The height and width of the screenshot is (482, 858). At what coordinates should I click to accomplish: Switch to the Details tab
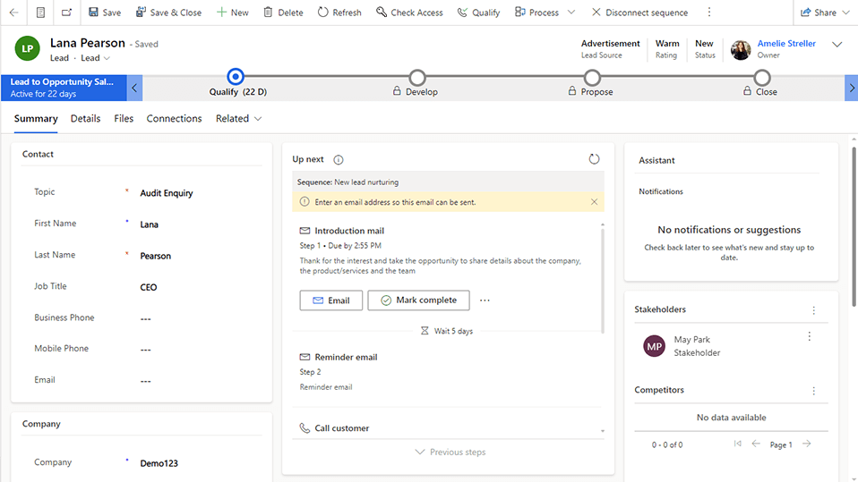[x=86, y=118]
